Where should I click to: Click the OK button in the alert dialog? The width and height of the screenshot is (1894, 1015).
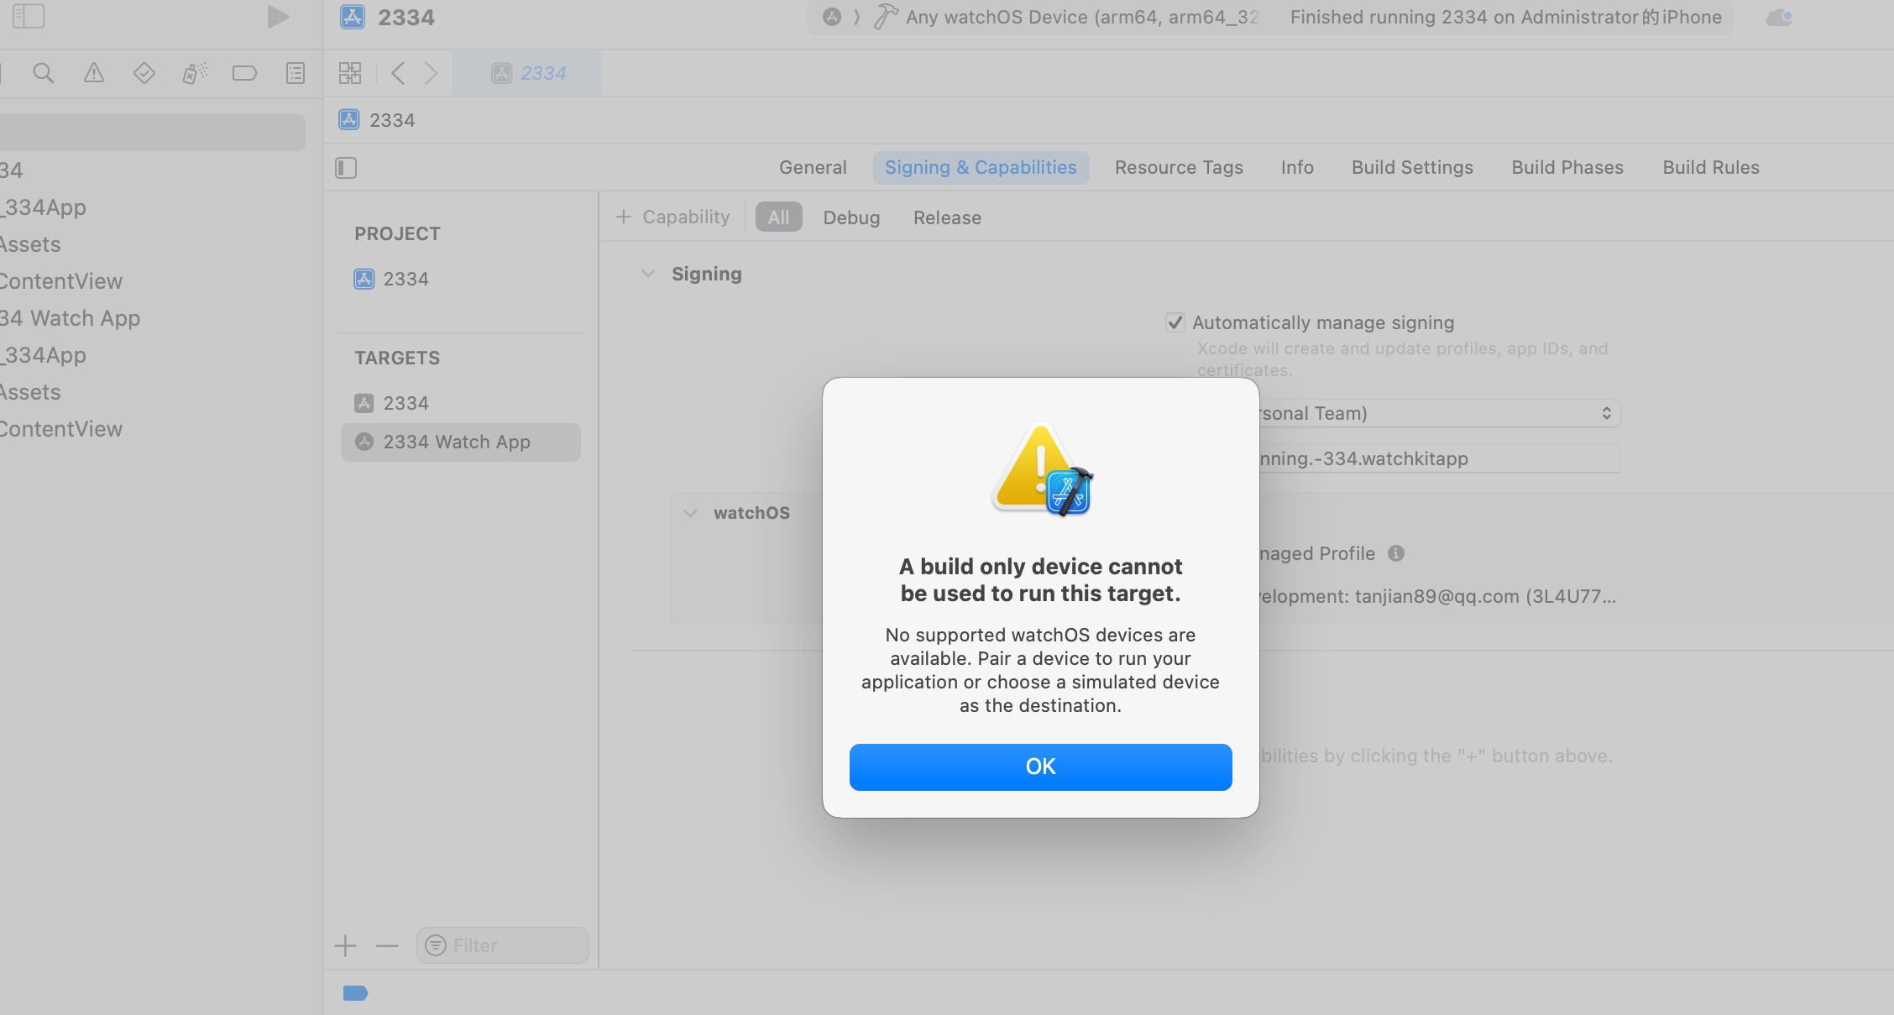pyautogui.click(x=1040, y=766)
